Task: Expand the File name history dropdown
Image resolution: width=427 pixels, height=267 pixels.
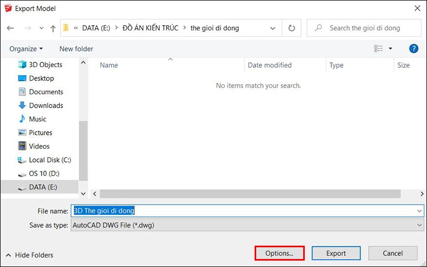Action: [419, 211]
